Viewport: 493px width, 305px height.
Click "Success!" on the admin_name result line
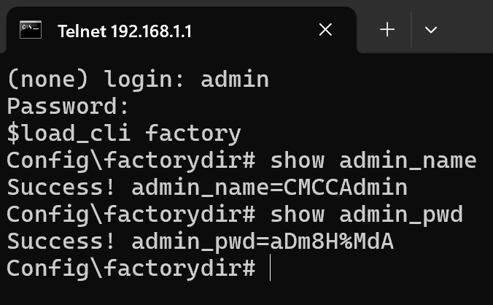[x=61, y=187]
